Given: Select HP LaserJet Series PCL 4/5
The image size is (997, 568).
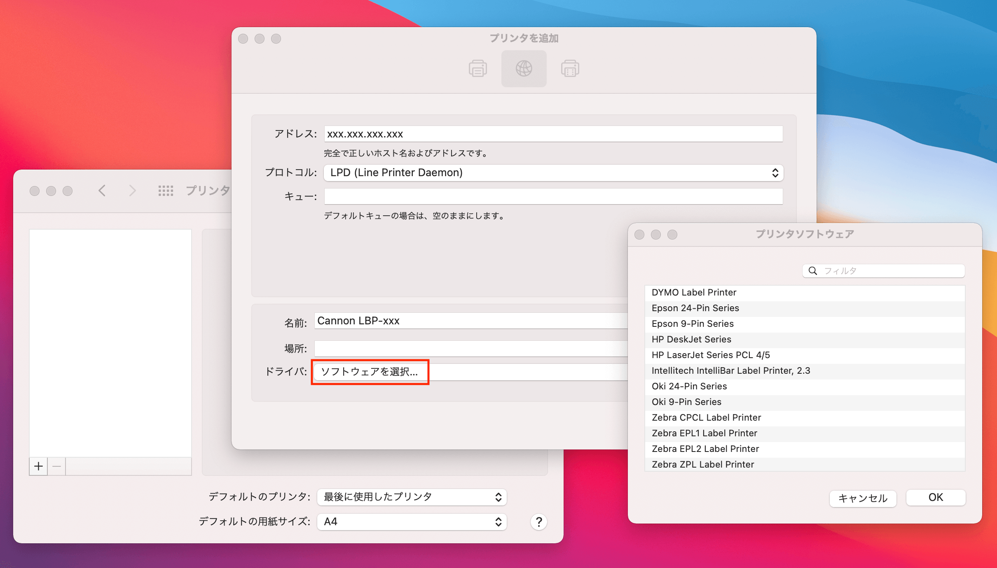Looking at the screenshot, I should (805, 356).
